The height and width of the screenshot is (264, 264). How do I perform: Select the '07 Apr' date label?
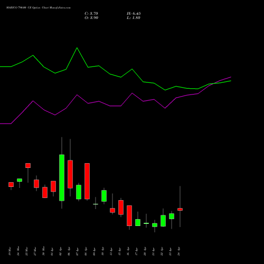coord(77,251)
